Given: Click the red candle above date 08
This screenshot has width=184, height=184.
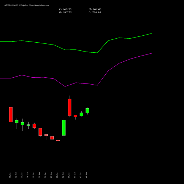Looking at the screenshot, I should (x=40, y=132).
